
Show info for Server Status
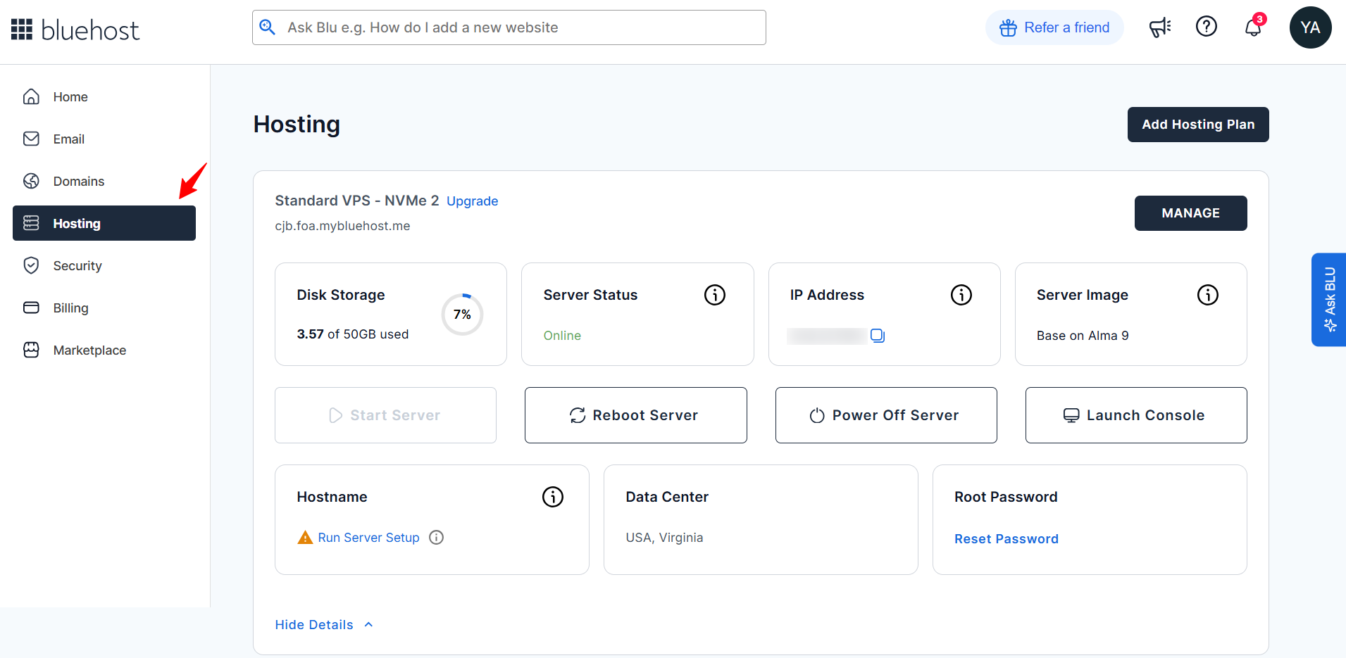pyautogui.click(x=715, y=295)
